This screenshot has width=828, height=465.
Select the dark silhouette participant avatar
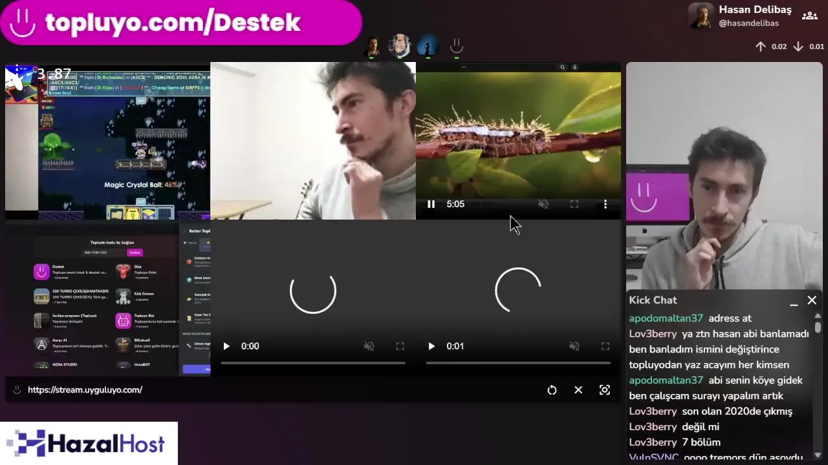pyautogui.click(x=428, y=46)
